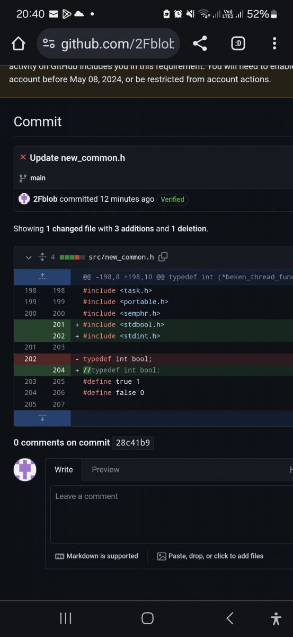Tap the share icon in browser toolbar
Viewport: 293px width, 637px height.
(x=200, y=44)
